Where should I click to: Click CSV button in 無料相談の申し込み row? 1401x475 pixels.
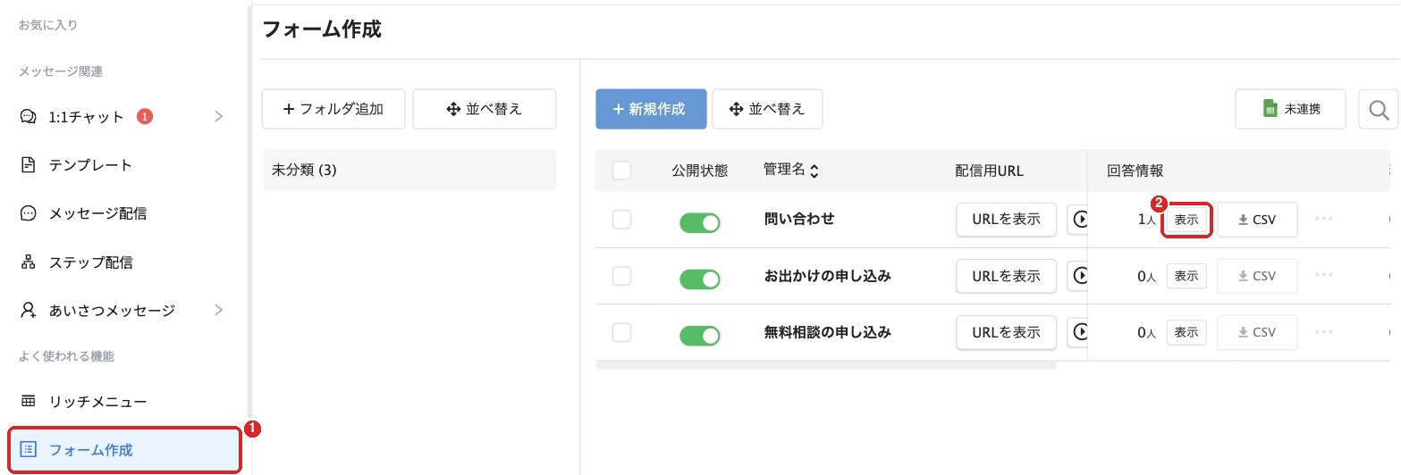click(1257, 332)
